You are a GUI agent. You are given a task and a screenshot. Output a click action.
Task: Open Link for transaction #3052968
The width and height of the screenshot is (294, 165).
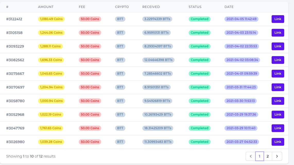[278, 115]
